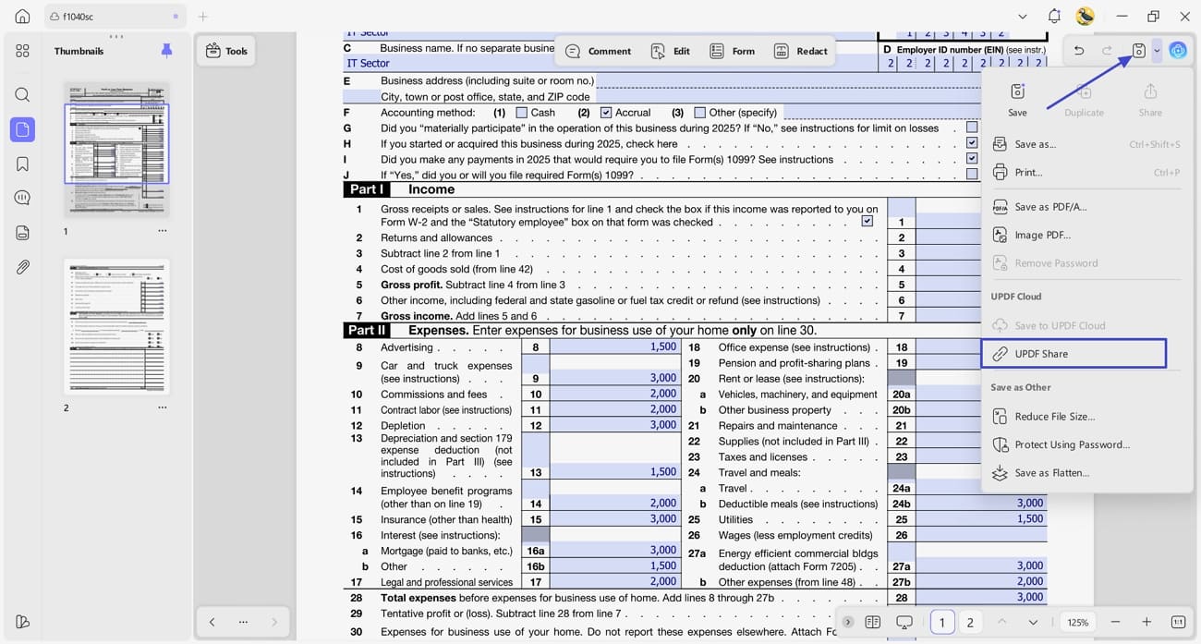Click line 17 legal services amount field
This screenshot has width=1201, height=644.
[x=615, y=581]
